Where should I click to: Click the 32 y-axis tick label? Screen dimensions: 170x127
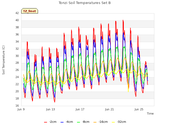click(17, 49)
